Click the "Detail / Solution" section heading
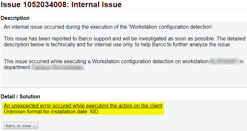247x131 pixels. [20, 96]
